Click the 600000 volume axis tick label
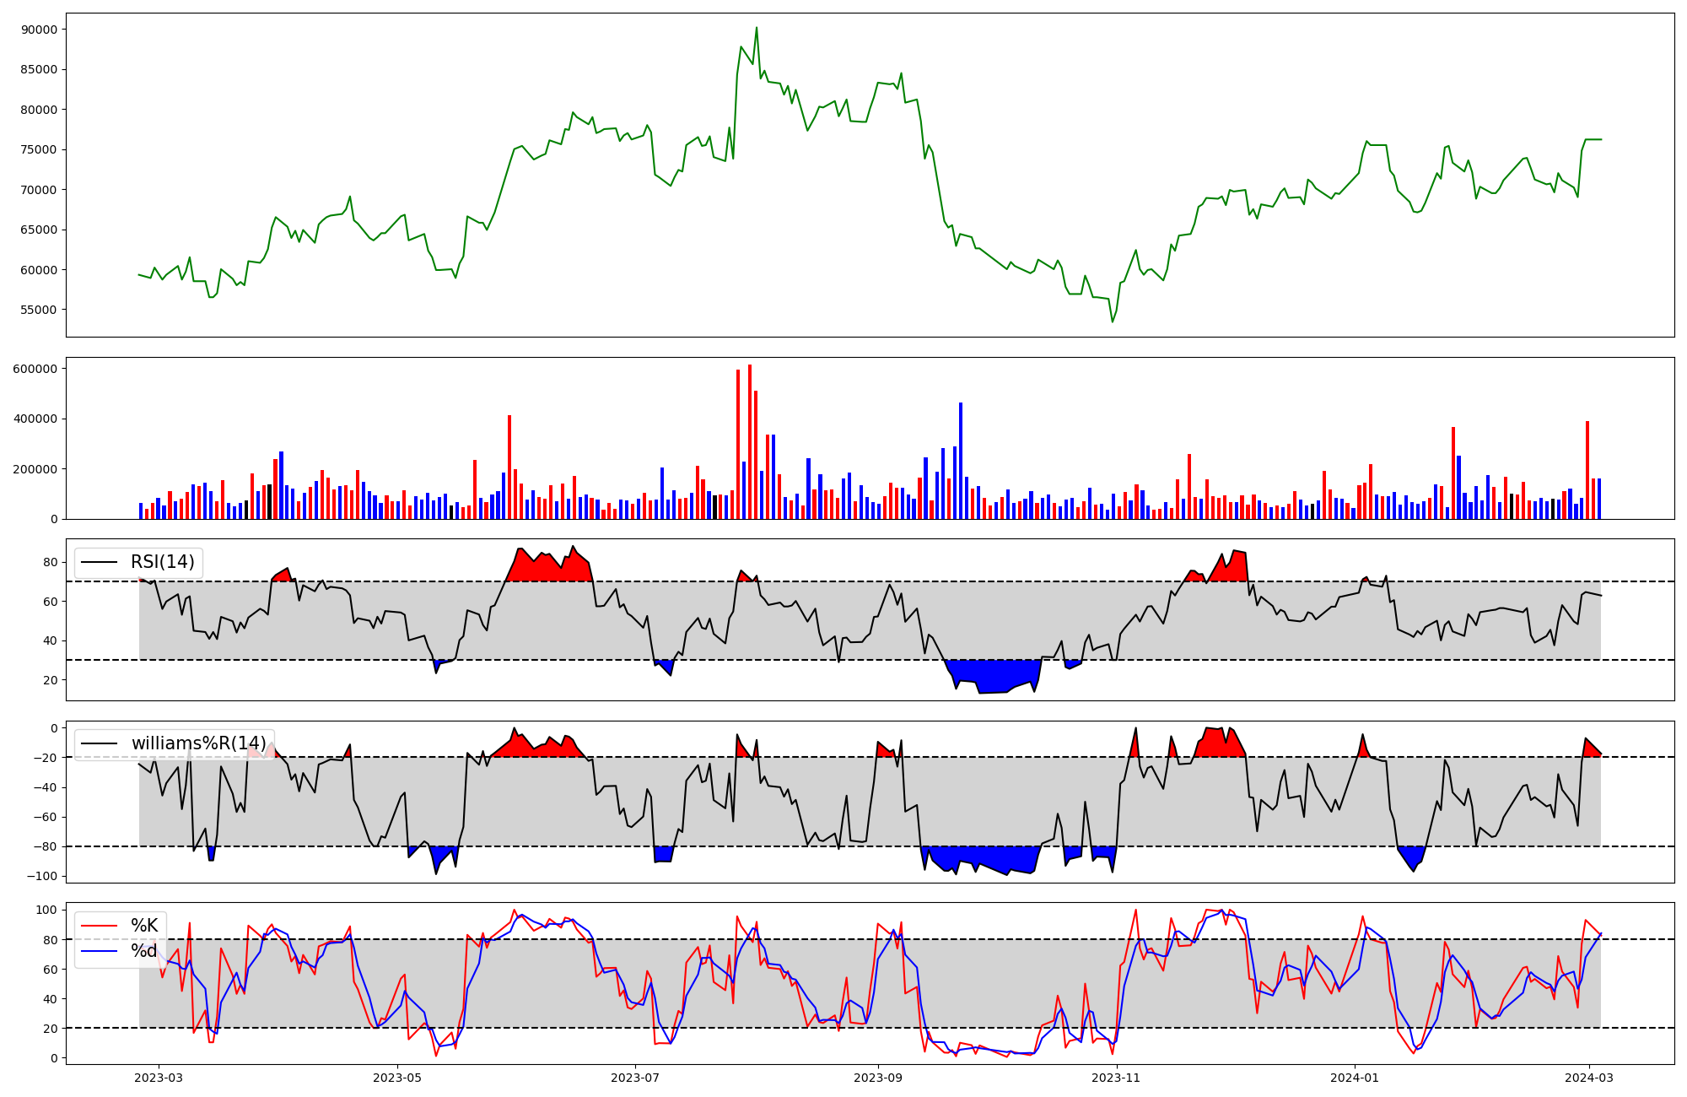1687x1097 pixels. pos(36,369)
